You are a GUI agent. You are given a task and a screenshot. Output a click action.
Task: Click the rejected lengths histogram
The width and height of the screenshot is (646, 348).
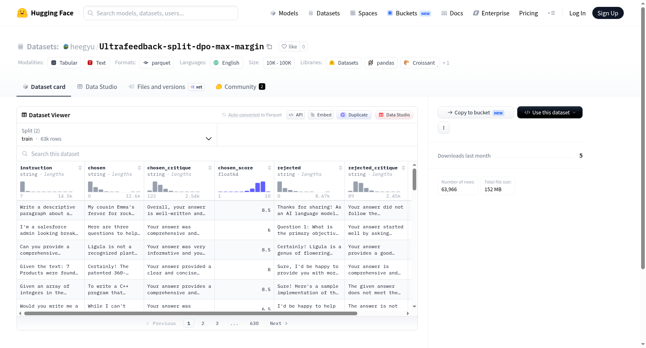(304, 186)
